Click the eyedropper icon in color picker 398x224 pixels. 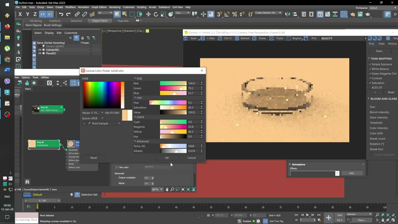[x=89, y=124]
